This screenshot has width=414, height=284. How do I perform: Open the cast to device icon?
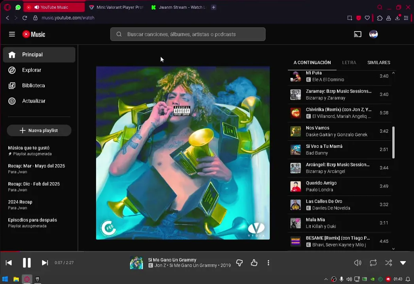(x=357, y=34)
